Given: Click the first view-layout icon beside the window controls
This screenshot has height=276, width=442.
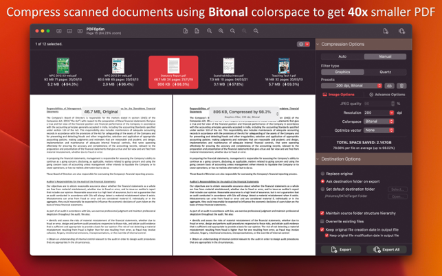Looking at the screenshot, I should coord(59,31).
